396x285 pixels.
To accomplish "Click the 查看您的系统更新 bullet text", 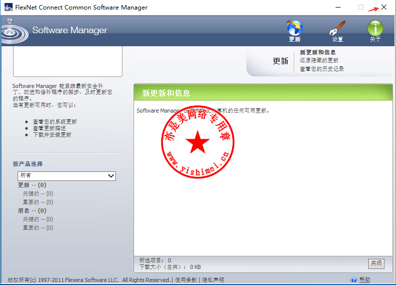I will click(x=55, y=122).
